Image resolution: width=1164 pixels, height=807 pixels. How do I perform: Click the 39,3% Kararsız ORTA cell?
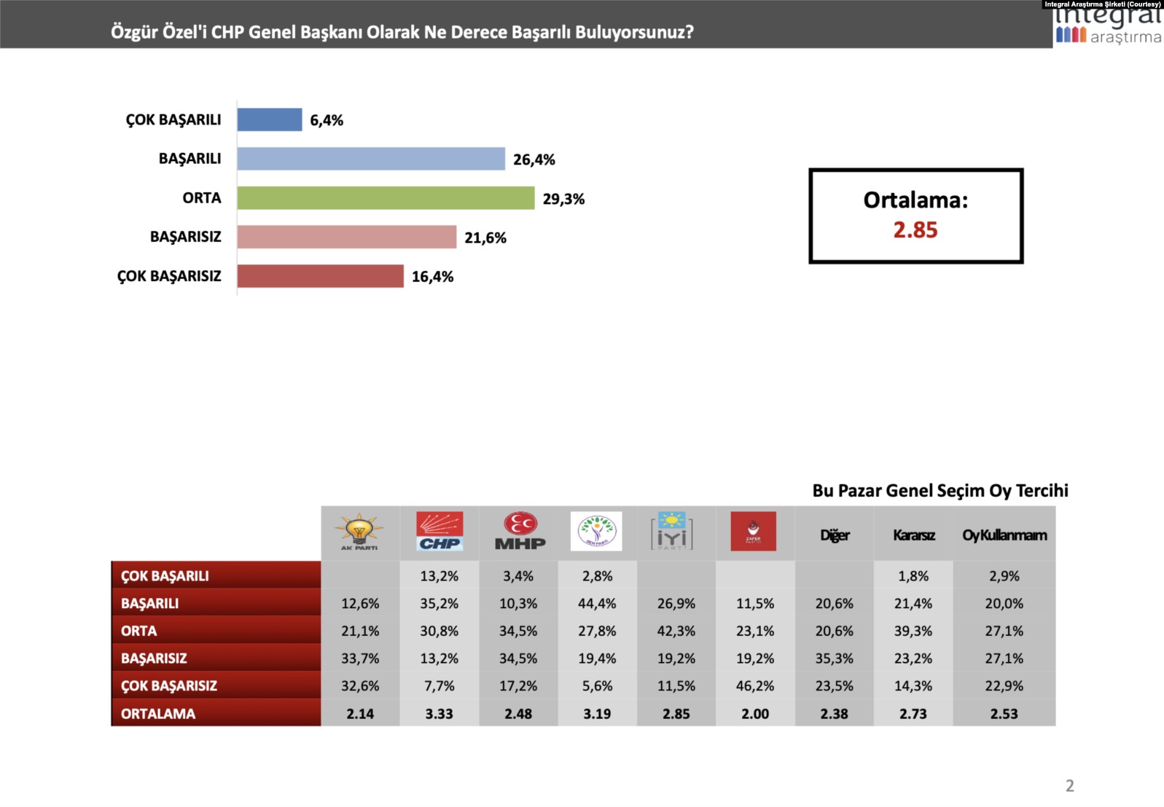tap(913, 631)
